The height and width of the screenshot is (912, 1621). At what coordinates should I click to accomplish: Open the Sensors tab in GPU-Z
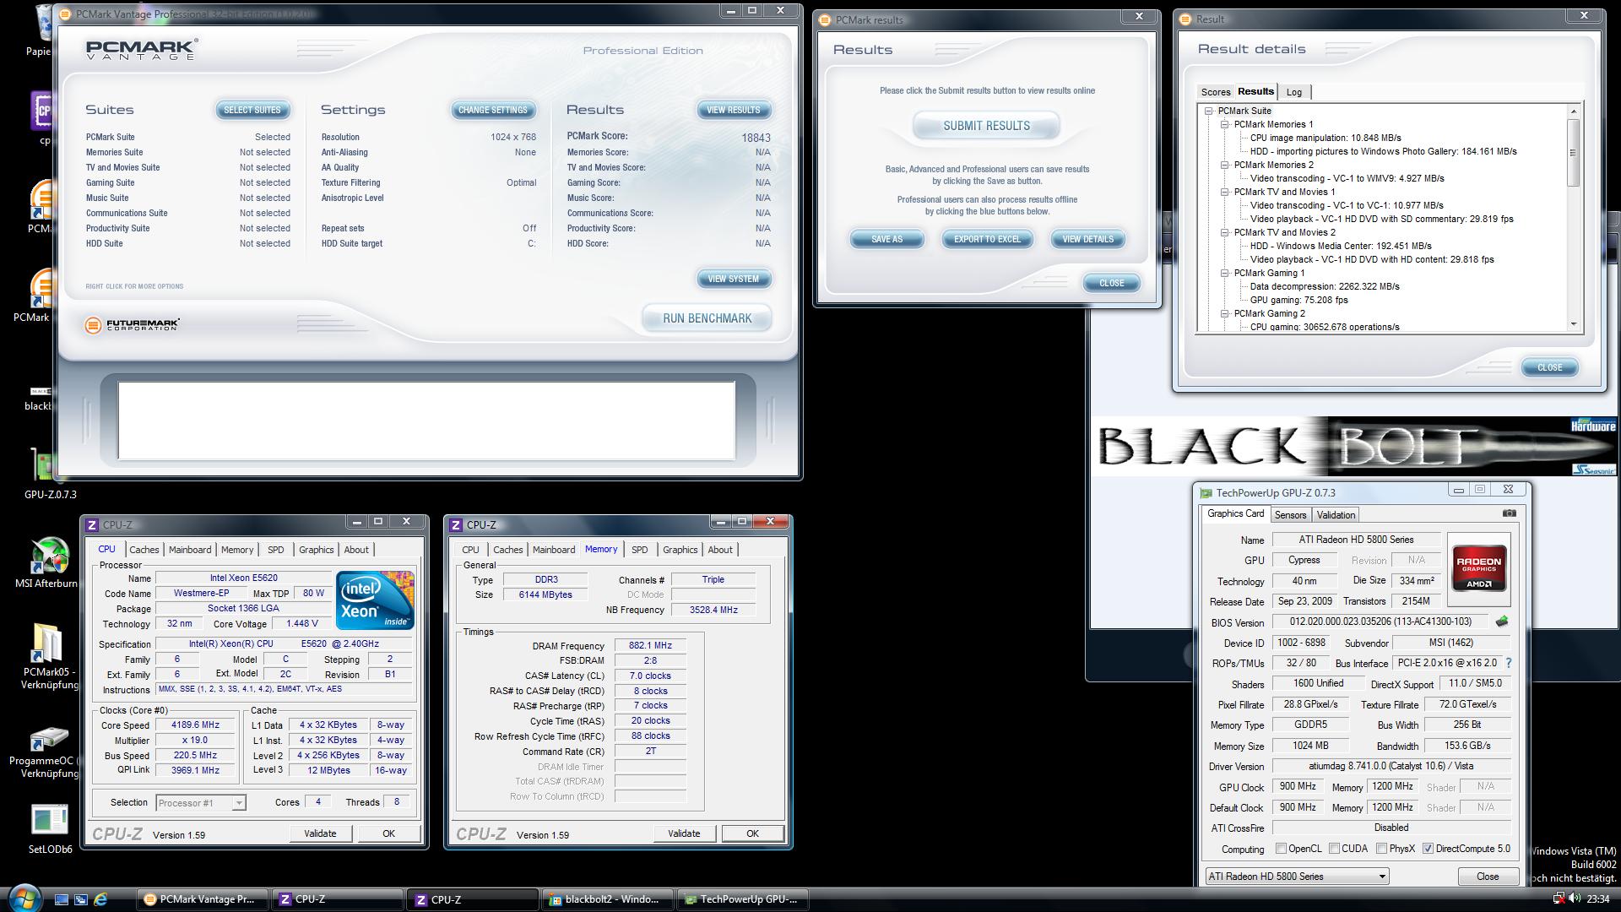1290,515
